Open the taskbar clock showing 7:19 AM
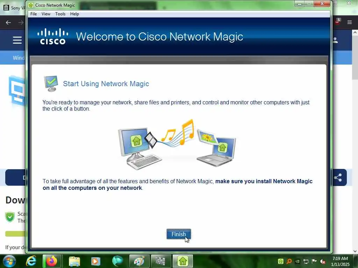The image size is (358, 268). click(x=340, y=261)
